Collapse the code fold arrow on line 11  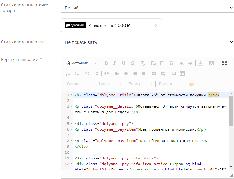[71, 158]
